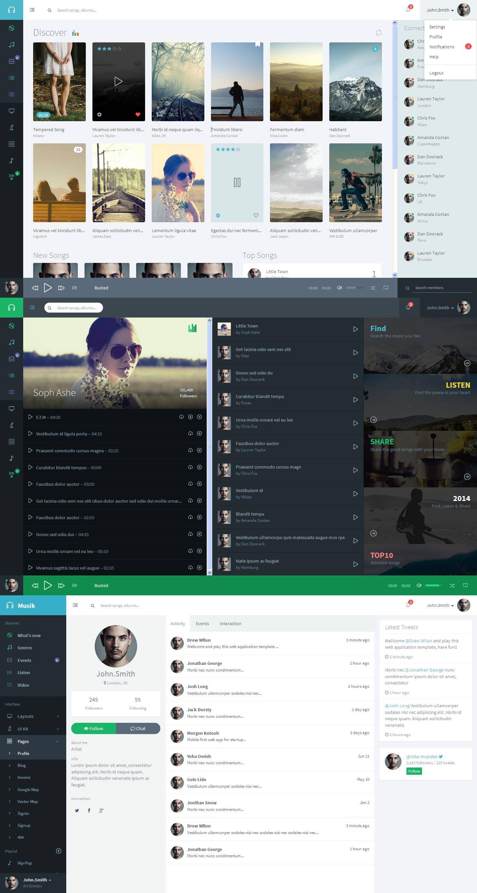477x893 pixels.
Task: Click the green Follow button on the profile
Action: coord(93,728)
